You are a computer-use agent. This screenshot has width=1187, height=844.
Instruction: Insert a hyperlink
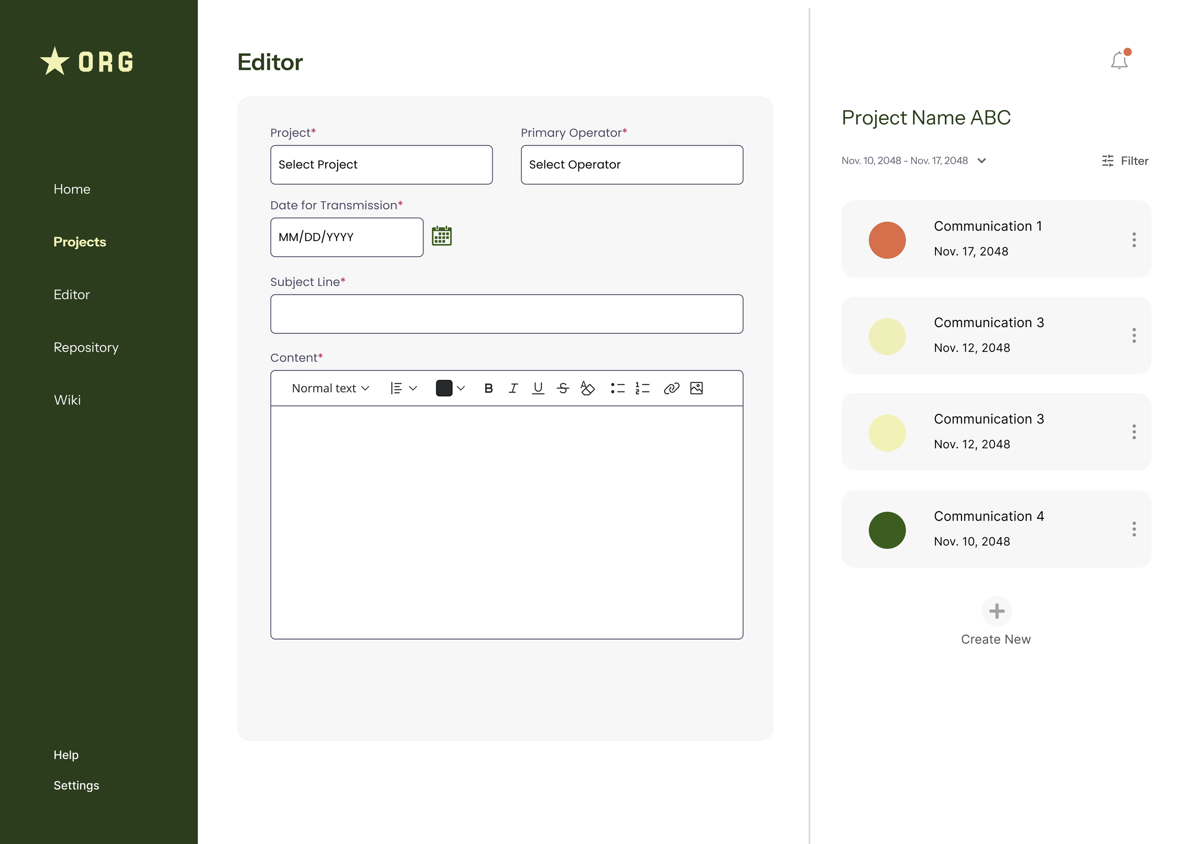(x=671, y=388)
